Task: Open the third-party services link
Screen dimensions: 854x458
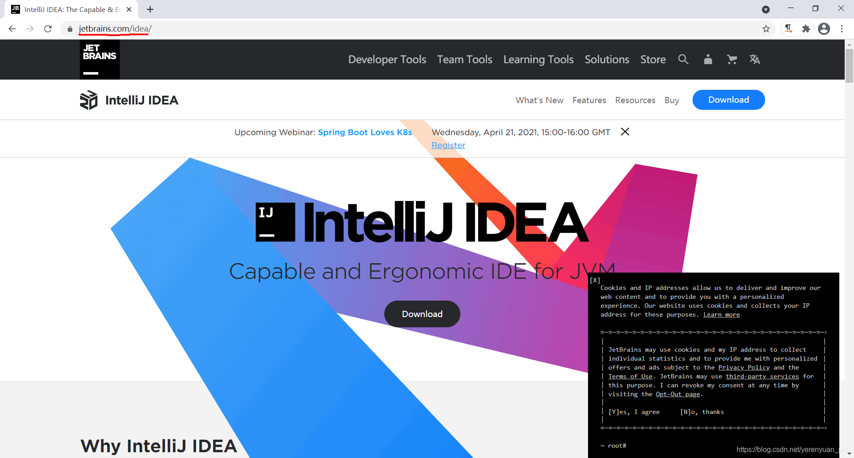Action: coord(762,376)
